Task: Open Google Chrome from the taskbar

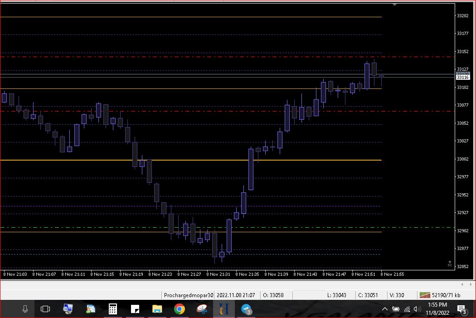Action: pyautogui.click(x=179, y=309)
